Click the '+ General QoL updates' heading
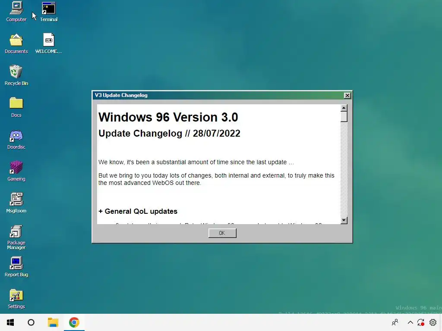The width and height of the screenshot is (442, 331). pyautogui.click(x=138, y=211)
